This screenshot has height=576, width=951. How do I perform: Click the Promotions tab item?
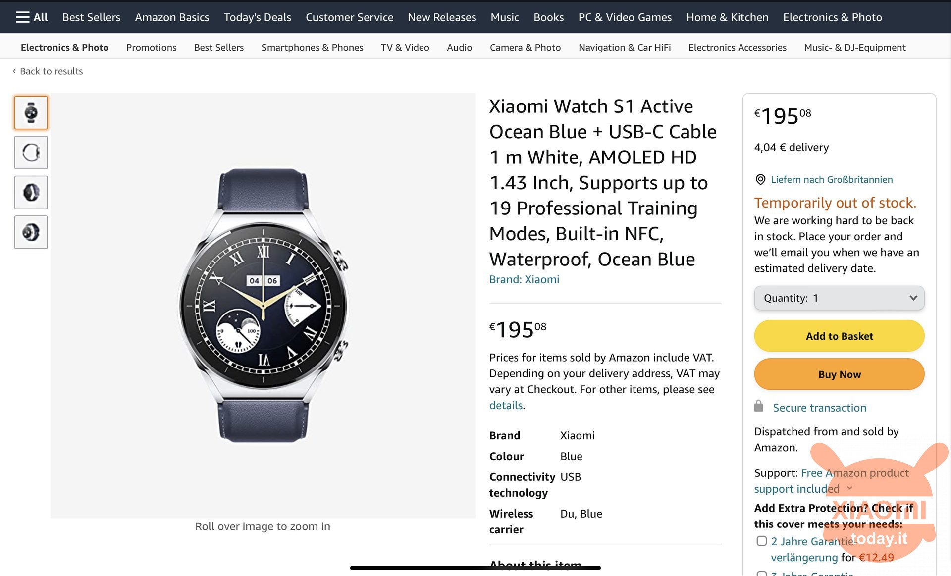pos(151,47)
